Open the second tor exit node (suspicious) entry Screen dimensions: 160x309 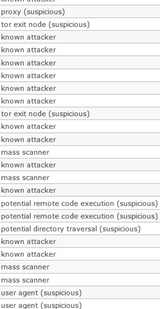(x=80, y=114)
